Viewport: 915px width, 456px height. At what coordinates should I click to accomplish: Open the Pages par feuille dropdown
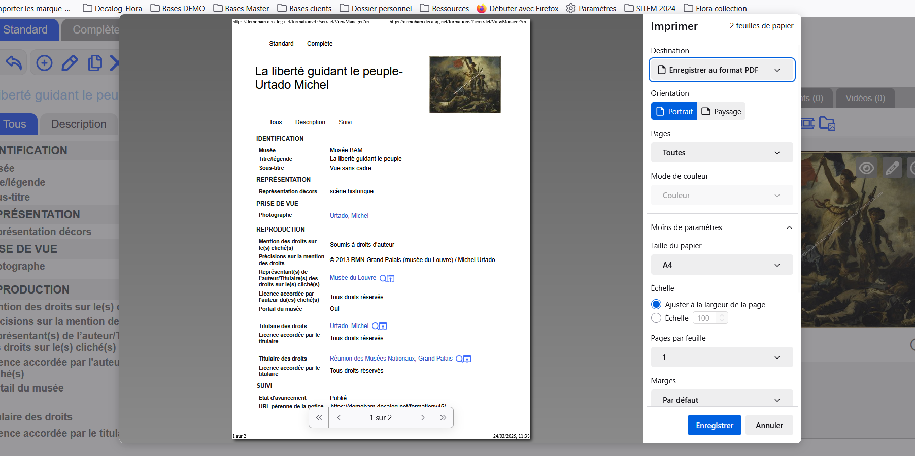pos(722,357)
